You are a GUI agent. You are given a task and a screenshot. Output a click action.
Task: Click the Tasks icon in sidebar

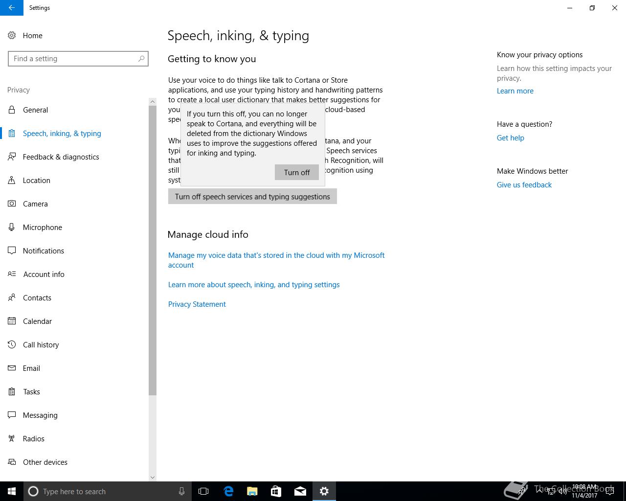point(12,391)
